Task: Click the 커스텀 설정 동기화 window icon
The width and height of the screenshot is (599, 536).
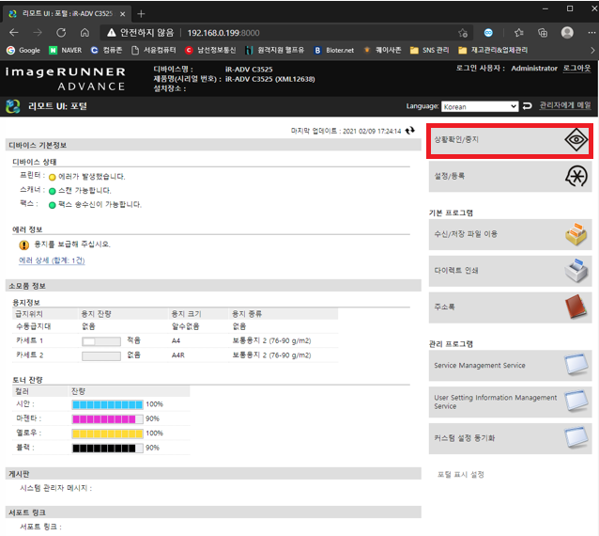Action: click(x=576, y=437)
